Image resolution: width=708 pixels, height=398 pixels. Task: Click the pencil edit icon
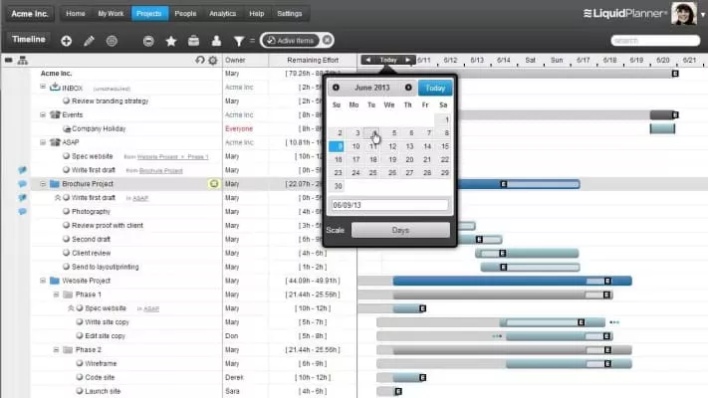[x=89, y=41]
